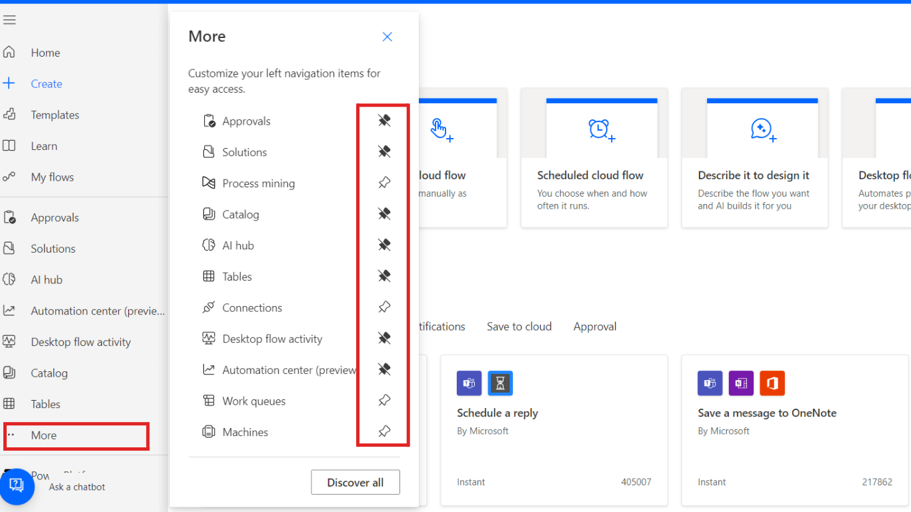Click the Process mining icon in More panel

click(x=209, y=183)
